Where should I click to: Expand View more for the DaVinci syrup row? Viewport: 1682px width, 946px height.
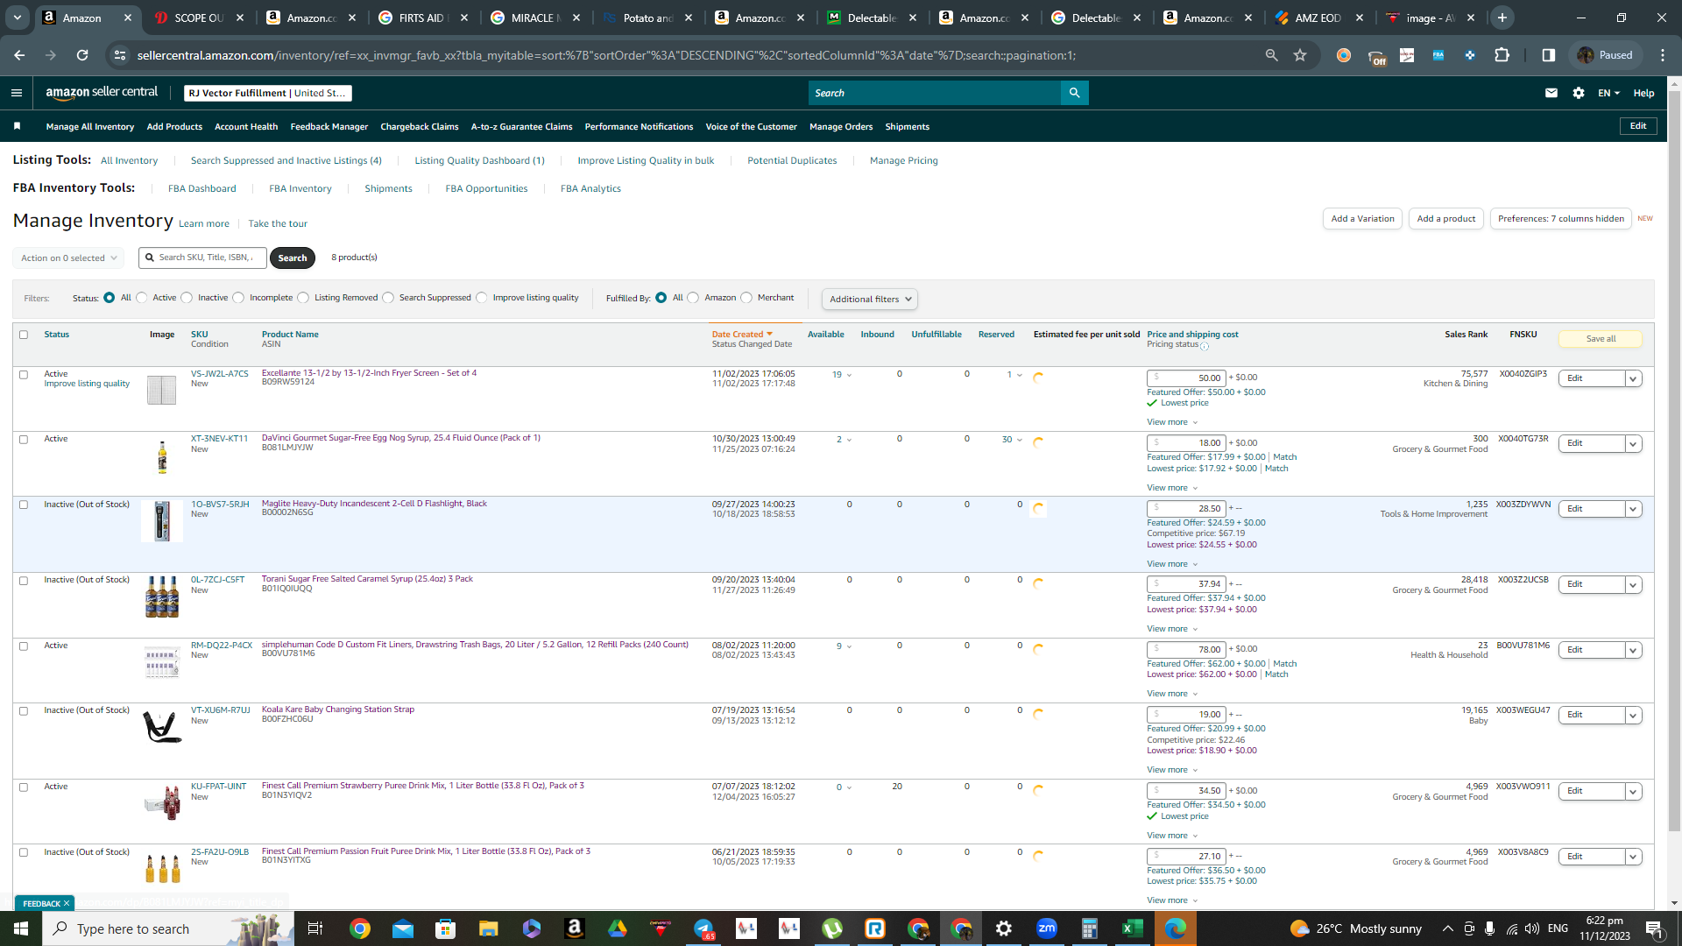tap(1172, 488)
